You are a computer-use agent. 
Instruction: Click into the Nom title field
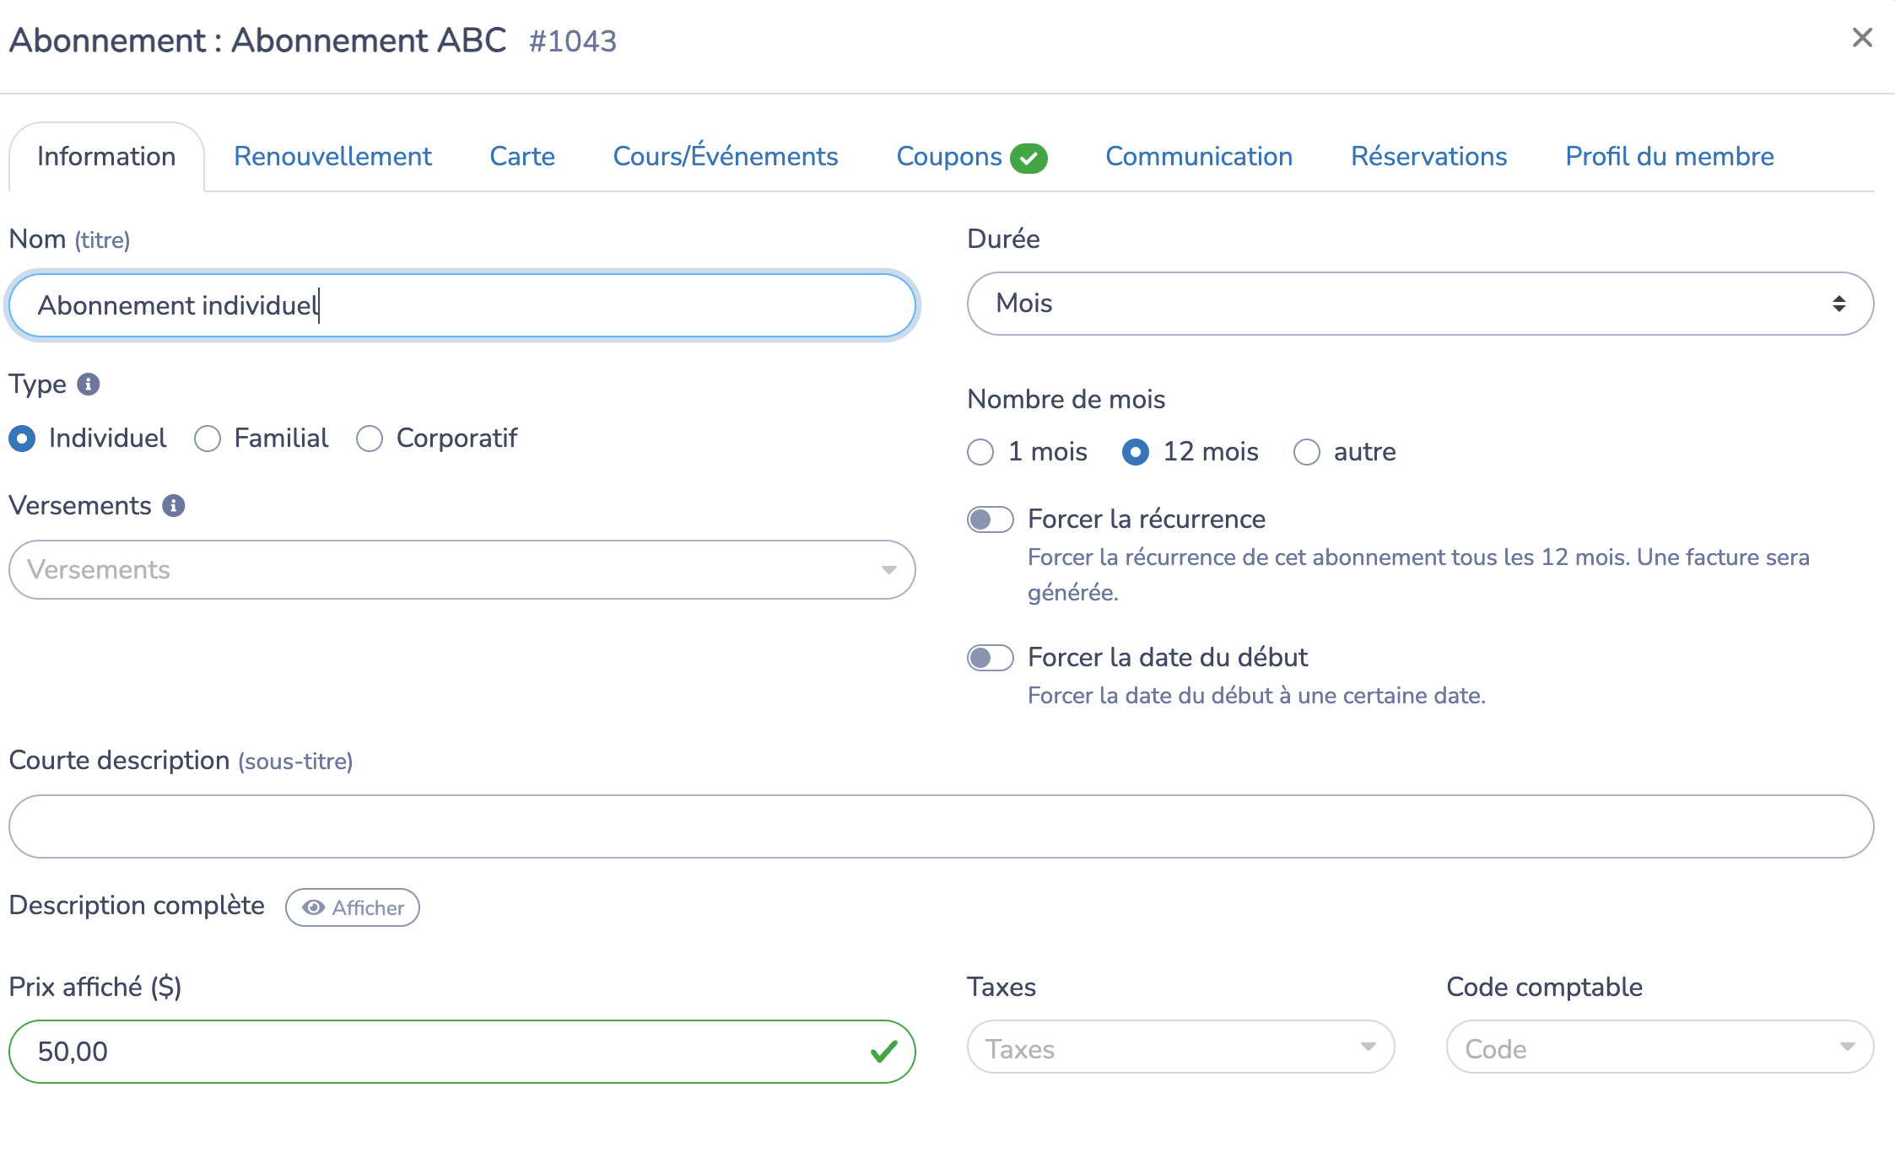pyautogui.click(x=462, y=305)
